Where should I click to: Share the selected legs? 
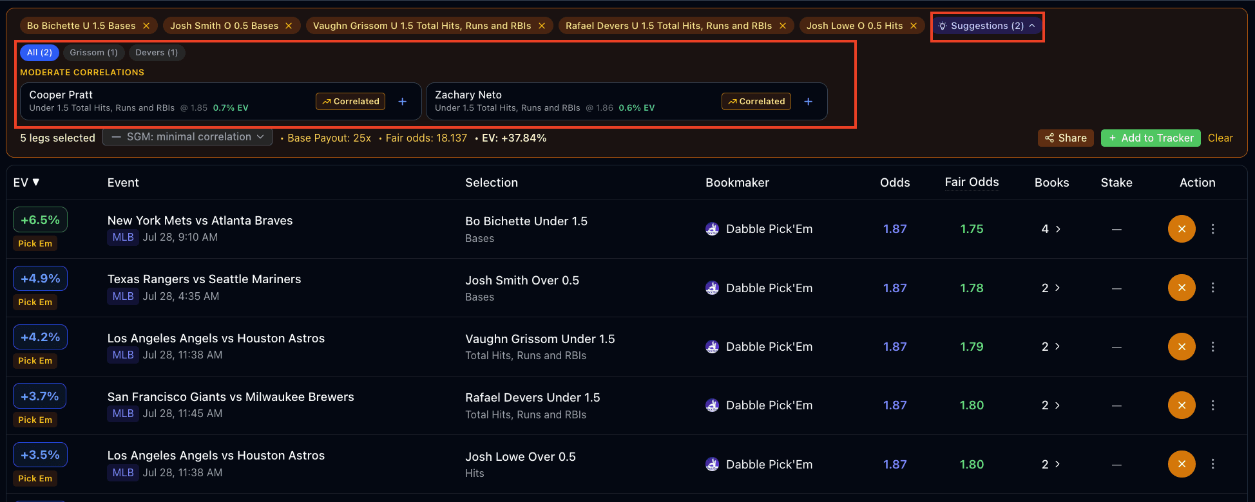point(1066,138)
